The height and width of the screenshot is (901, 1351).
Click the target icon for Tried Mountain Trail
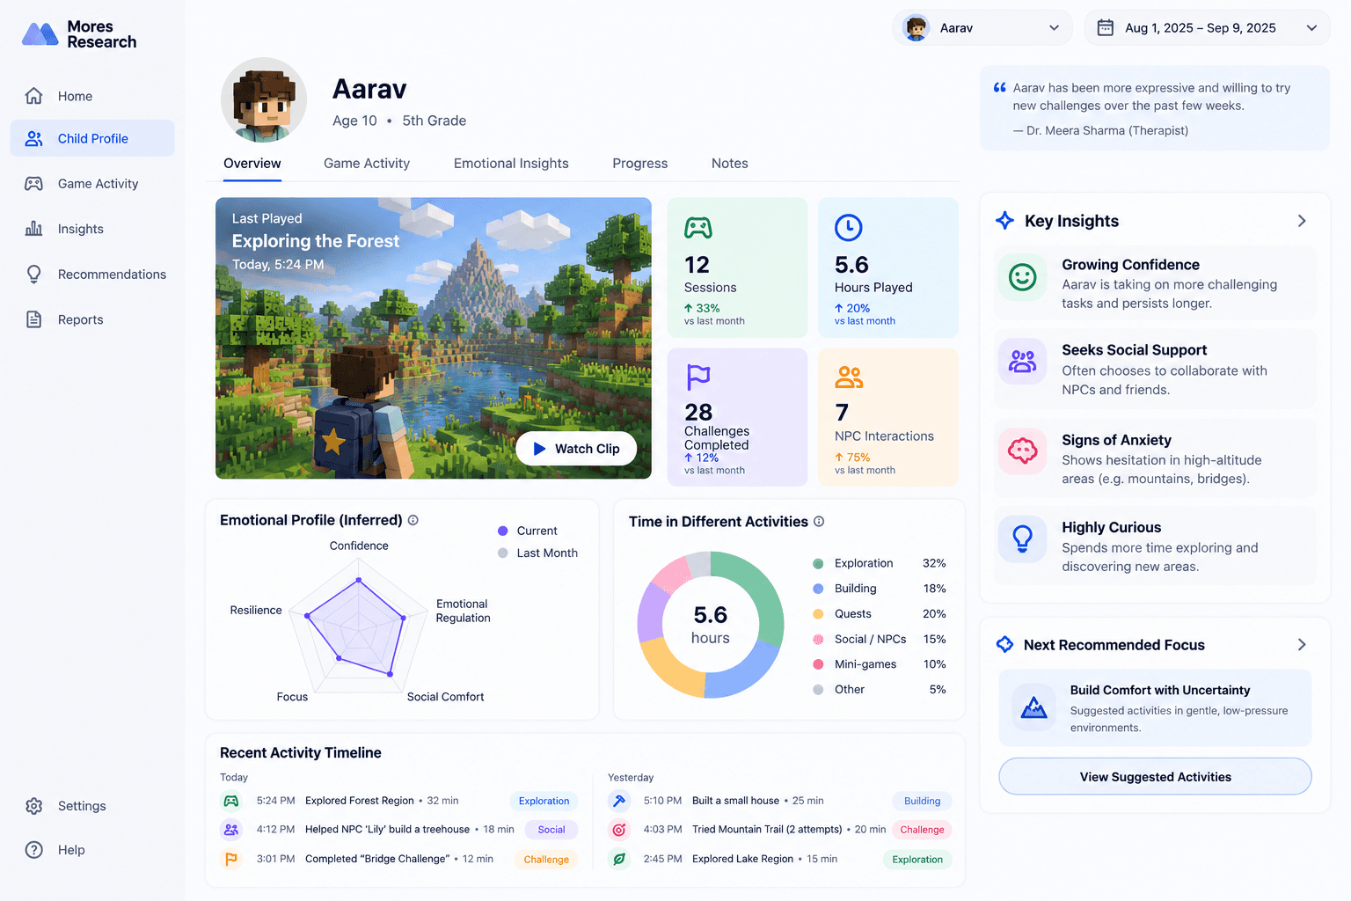pyautogui.click(x=619, y=830)
